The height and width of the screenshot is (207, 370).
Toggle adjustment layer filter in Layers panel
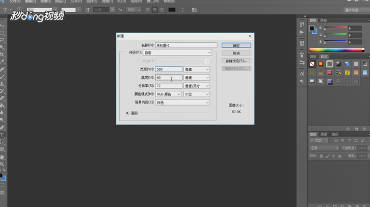tap(342, 140)
